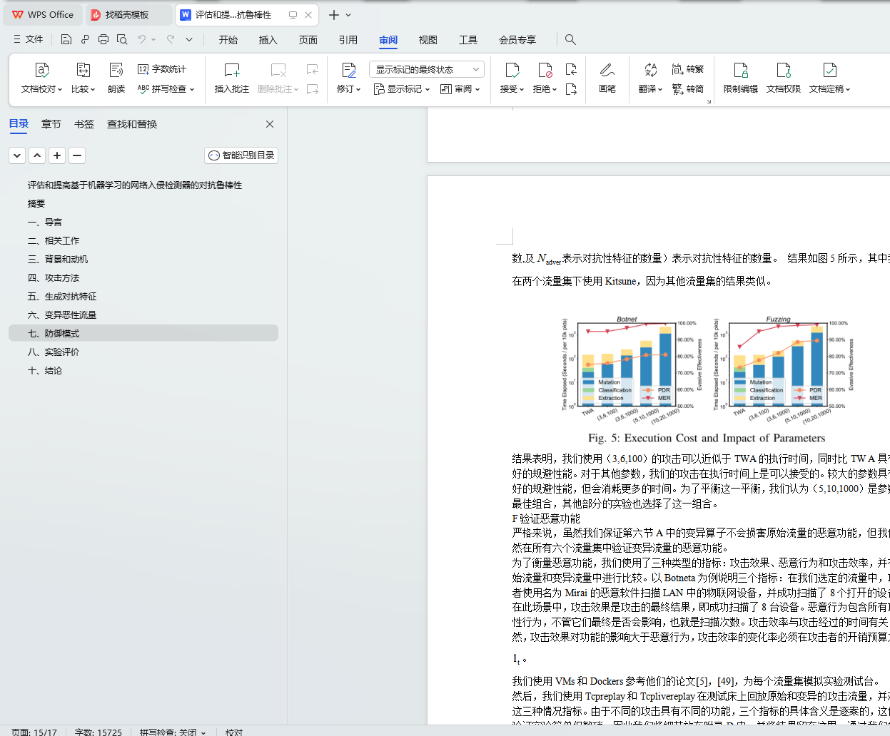Collapse outline levels with down chevron button
Screen dimensions: 890x736
[17, 155]
